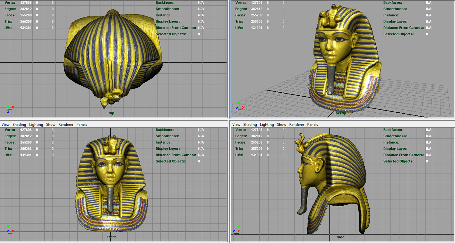Image resolution: width=455 pixels, height=243 pixels.
Task: Click the 'UVs:' label in the persp viewport
Action: [239, 28]
